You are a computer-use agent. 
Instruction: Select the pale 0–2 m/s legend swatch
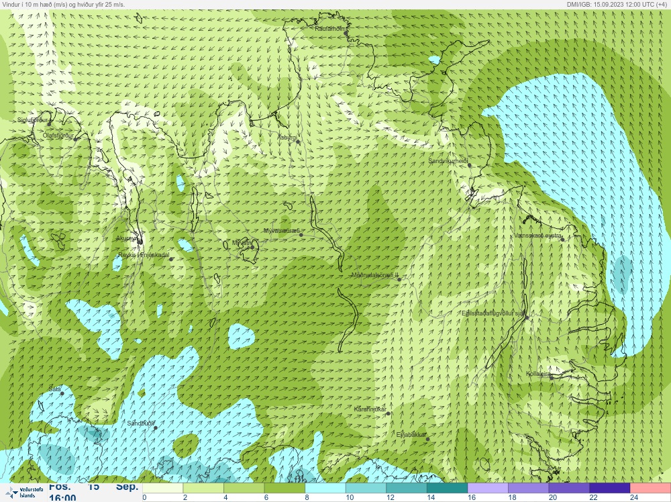(x=162, y=489)
